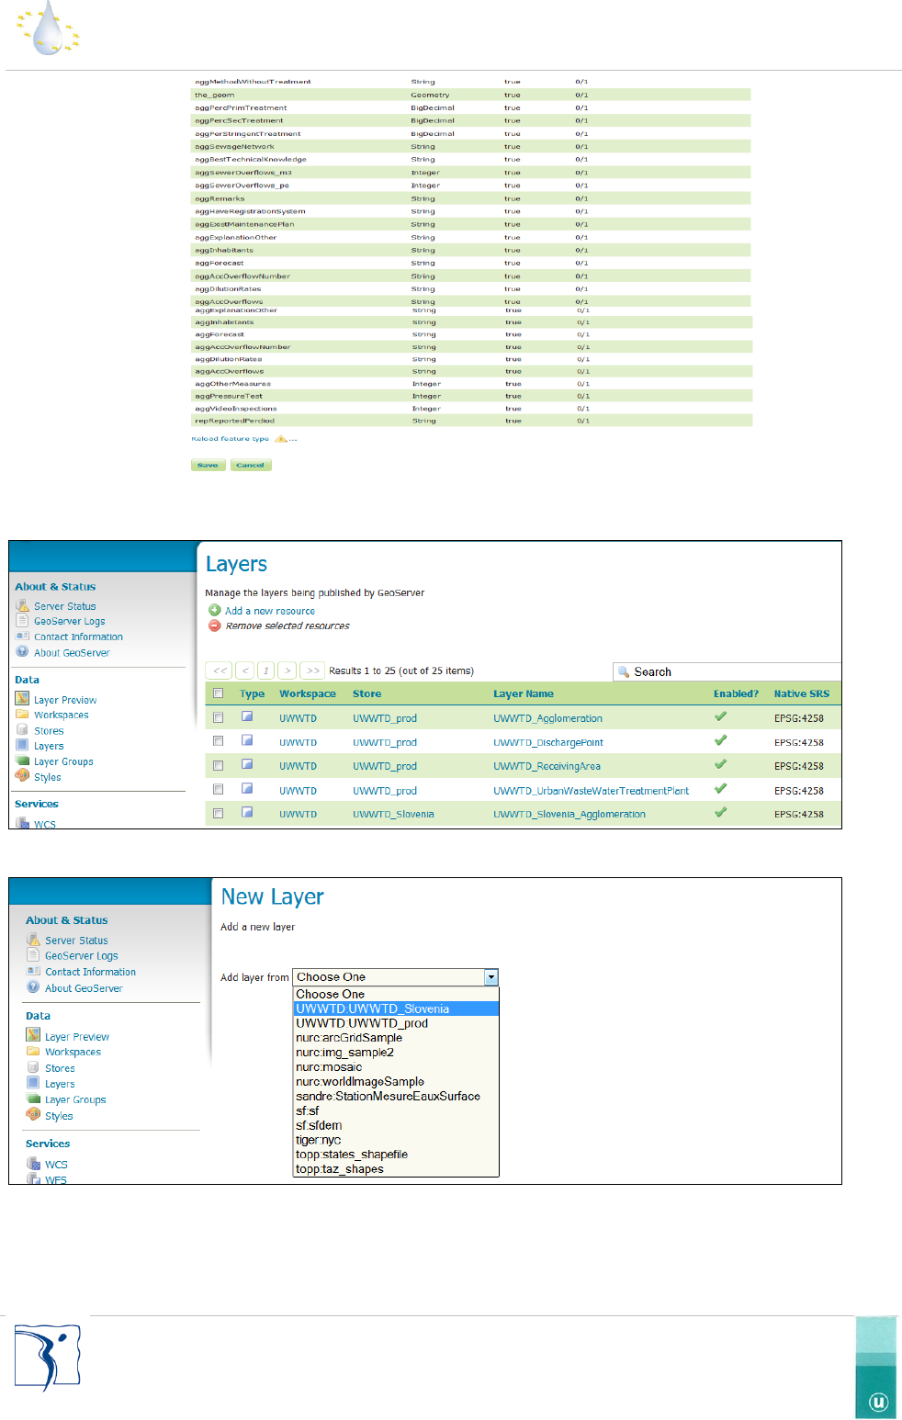Select nurc:arcGridSample option
Image resolution: width=902 pixels, height=1420 pixels.
(x=396, y=1038)
